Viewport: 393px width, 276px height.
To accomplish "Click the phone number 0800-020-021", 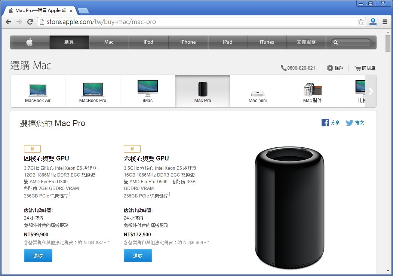I will [x=301, y=68].
